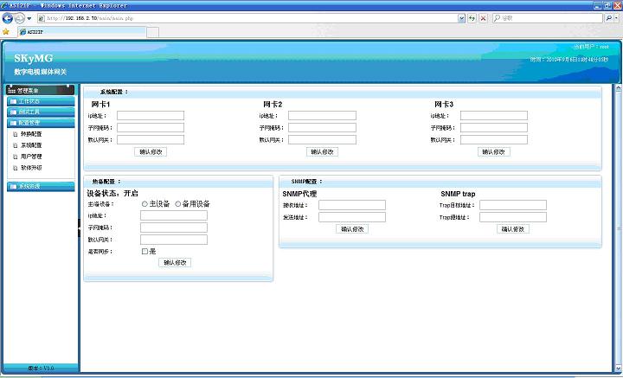Click the search magnifier button
Viewport: 623px width, 378px height.
coord(607,17)
